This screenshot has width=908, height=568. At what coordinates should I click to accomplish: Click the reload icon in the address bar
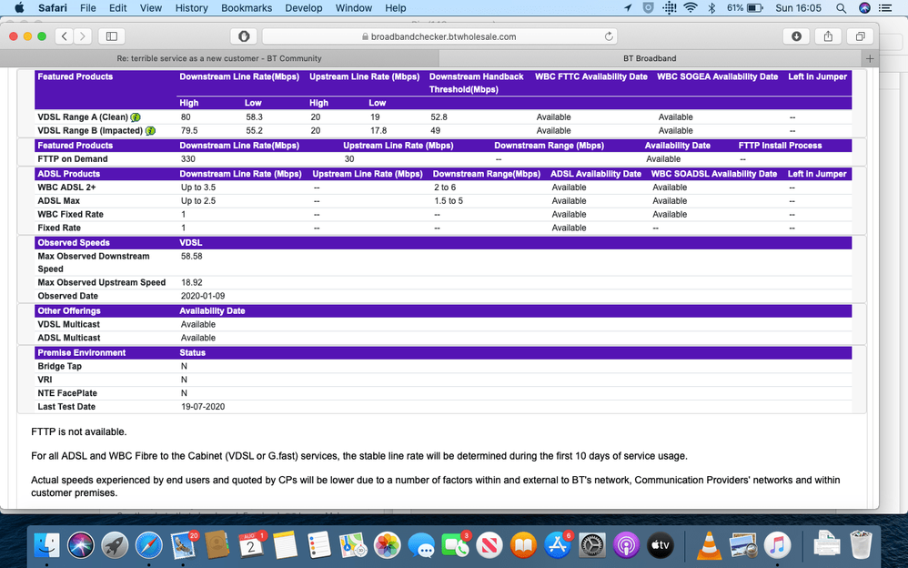(608, 35)
